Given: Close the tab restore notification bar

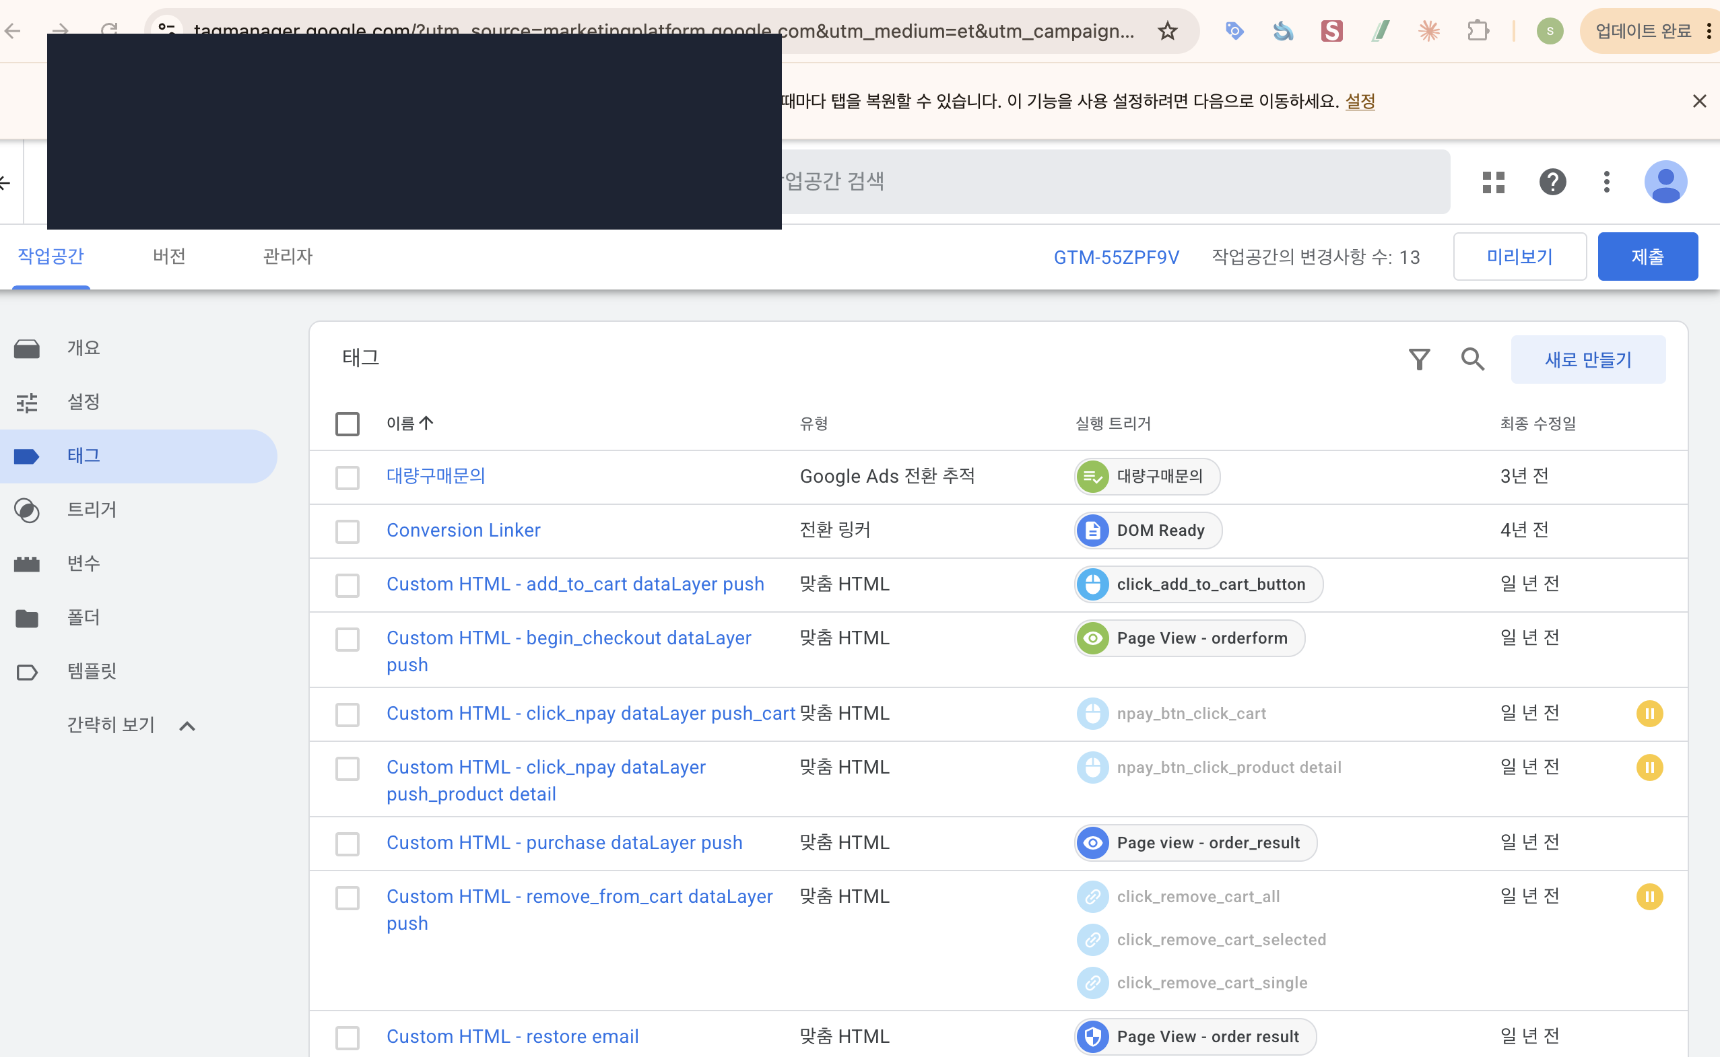Looking at the screenshot, I should coord(1700,102).
